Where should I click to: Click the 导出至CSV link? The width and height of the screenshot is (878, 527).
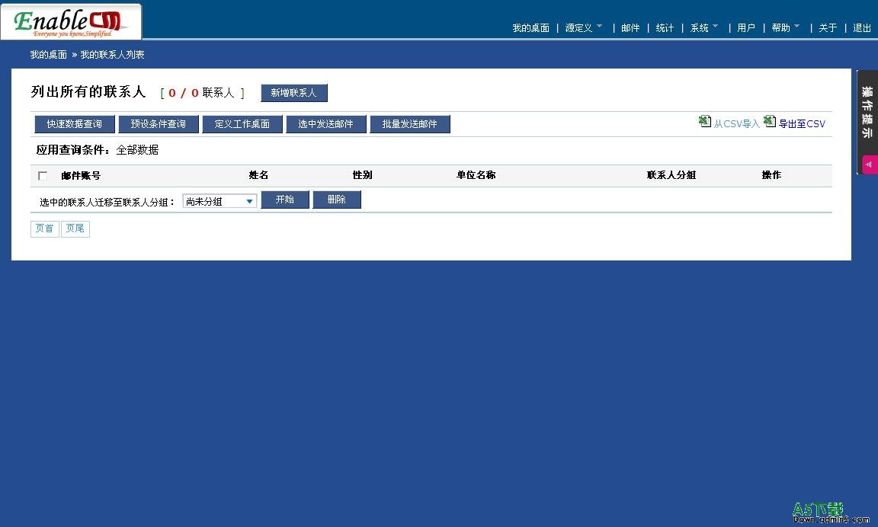tap(802, 123)
